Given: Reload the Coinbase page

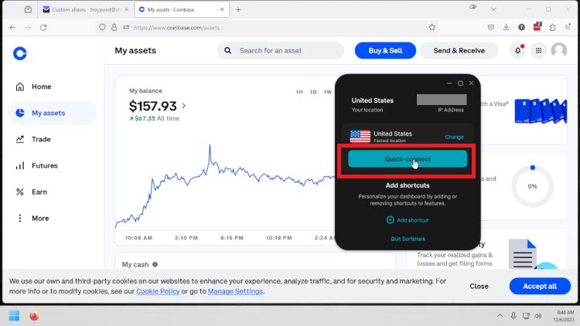Looking at the screenshot, I should (43, 27).
